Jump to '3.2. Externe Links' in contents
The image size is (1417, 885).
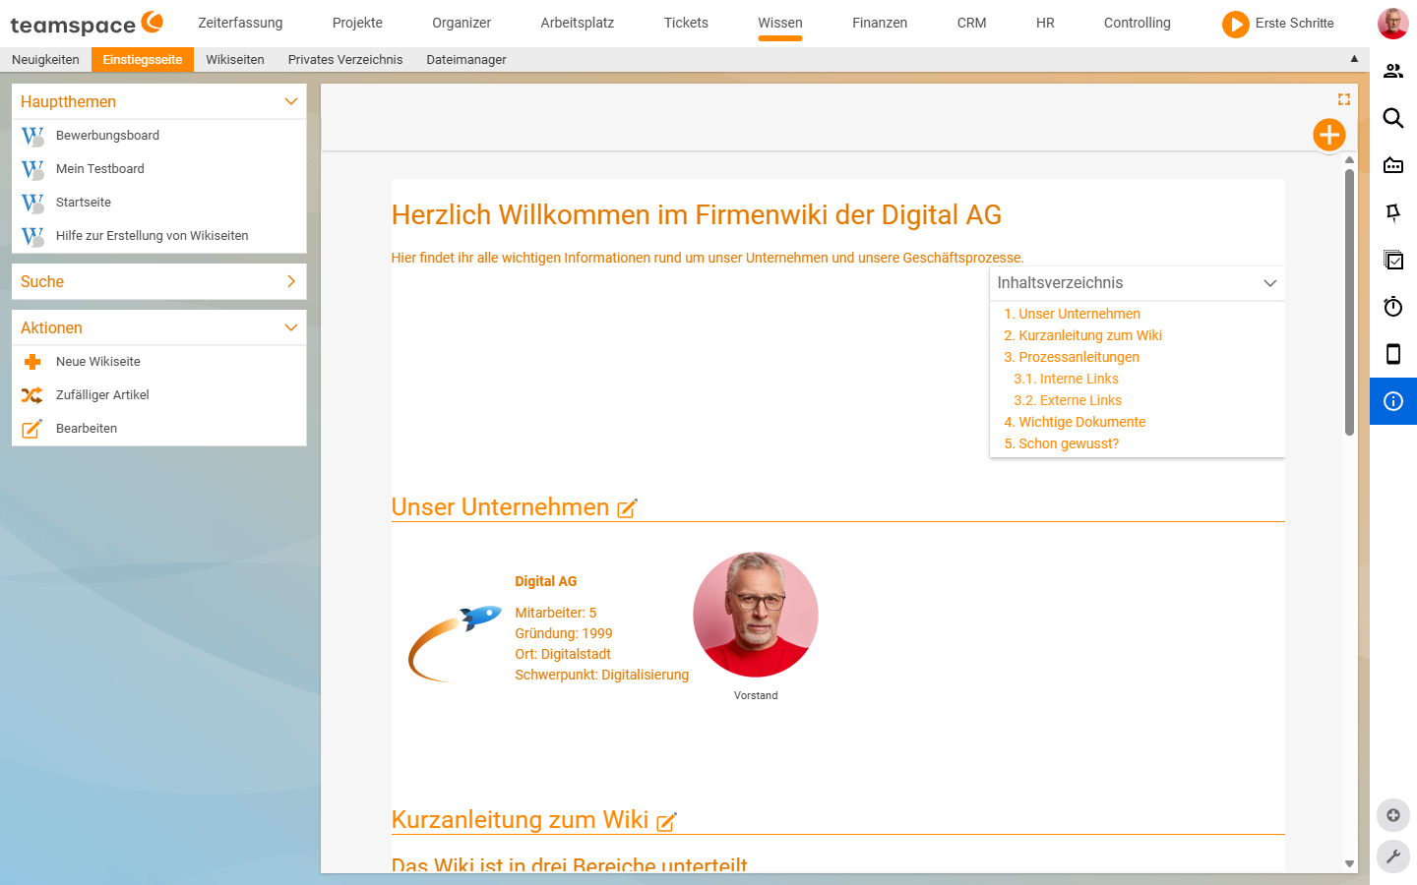tap(1068, 400)
